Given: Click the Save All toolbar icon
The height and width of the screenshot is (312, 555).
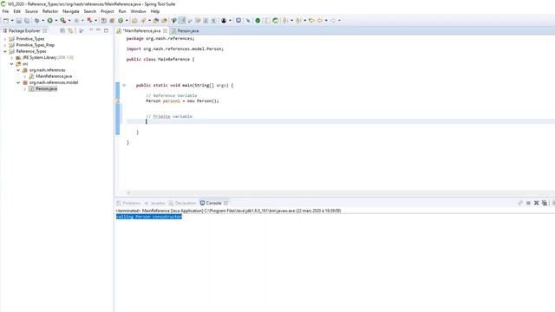Looking at the screenshot, I should (x=27, y=21).
